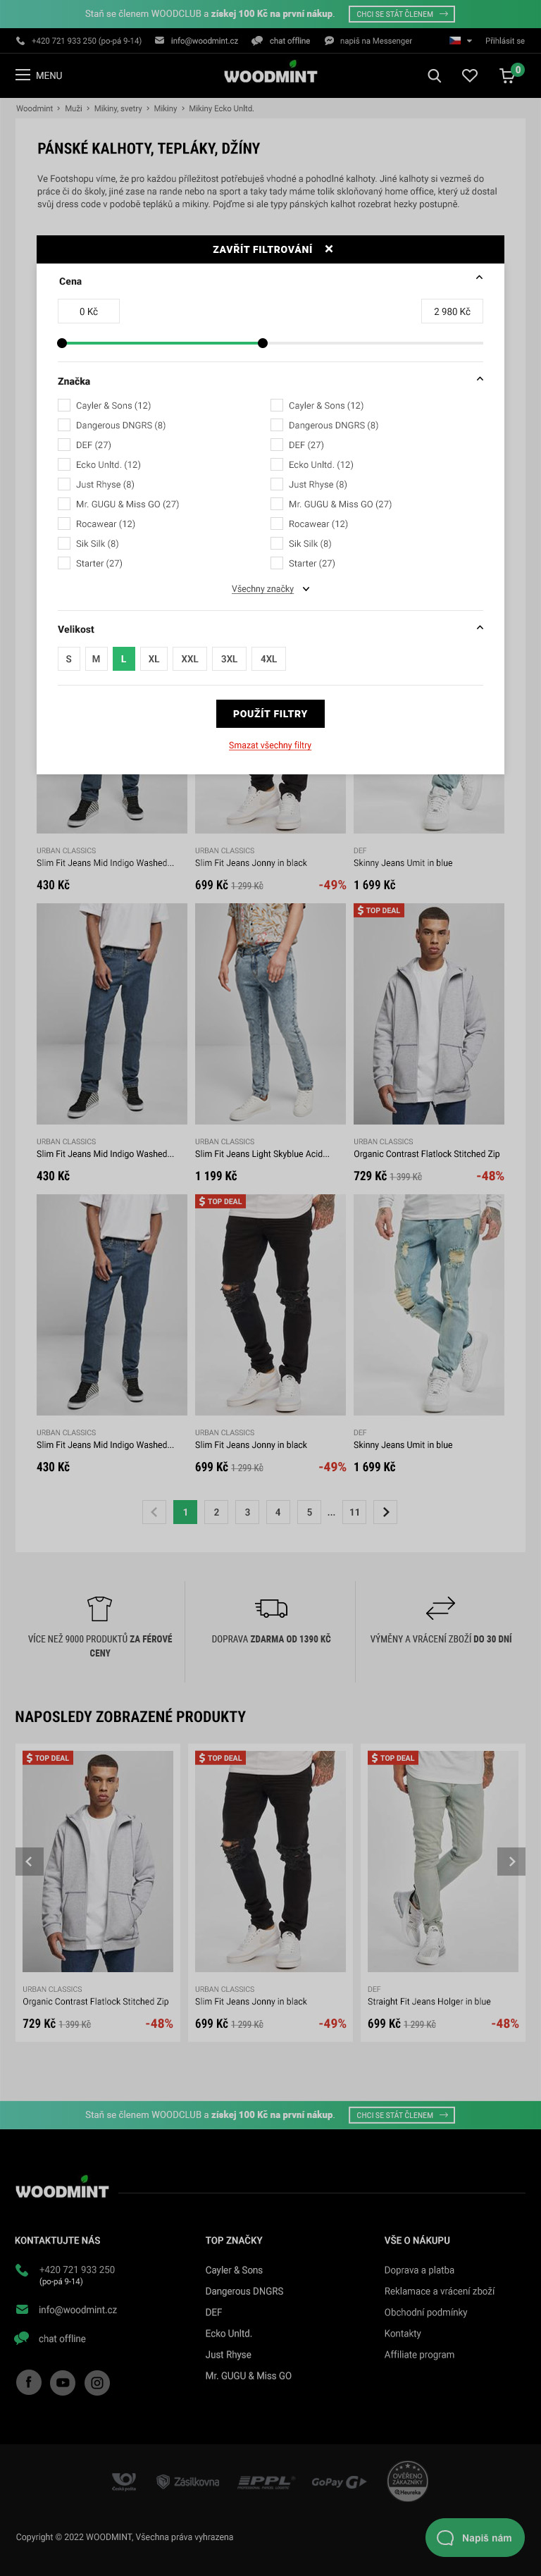541x2576 pixels.
Task: Go to next page arrow in pagination
Action: [x=386, y=1512]
